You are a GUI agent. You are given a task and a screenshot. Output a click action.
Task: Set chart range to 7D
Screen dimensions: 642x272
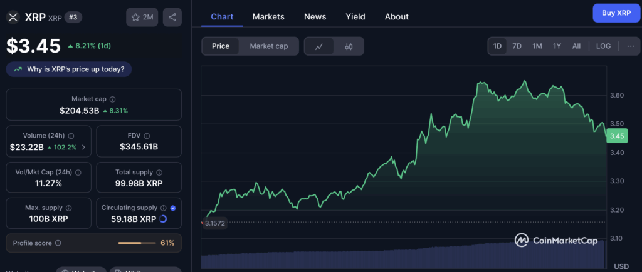tap(517, 46)
